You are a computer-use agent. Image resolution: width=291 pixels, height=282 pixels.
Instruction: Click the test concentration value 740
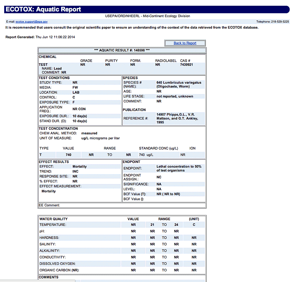point(68,155)
